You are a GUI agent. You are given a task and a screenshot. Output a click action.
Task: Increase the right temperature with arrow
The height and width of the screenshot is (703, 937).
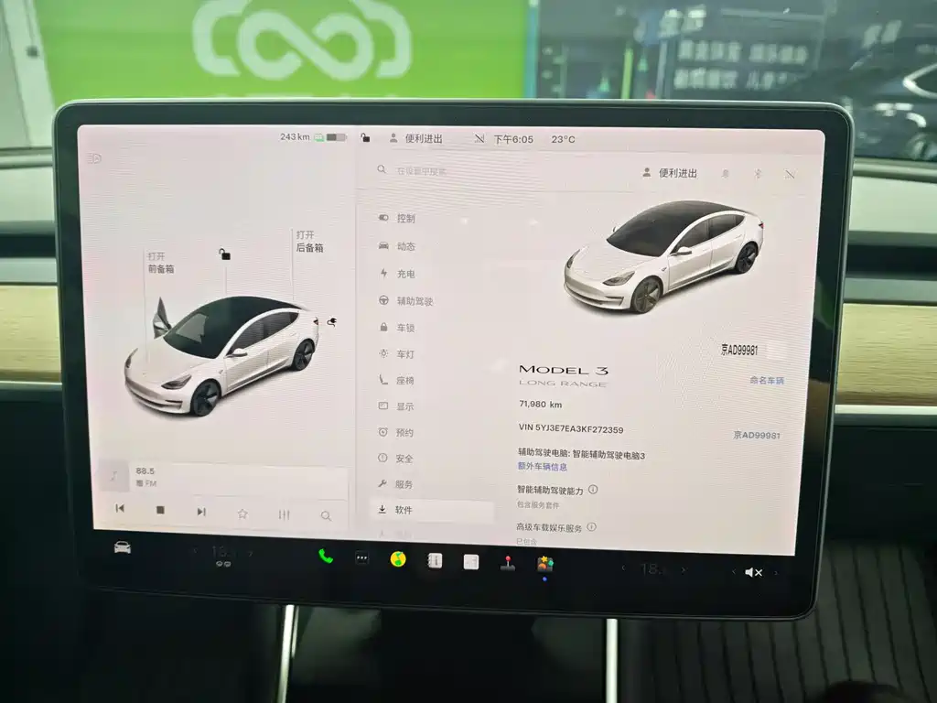tap(684, 569)
